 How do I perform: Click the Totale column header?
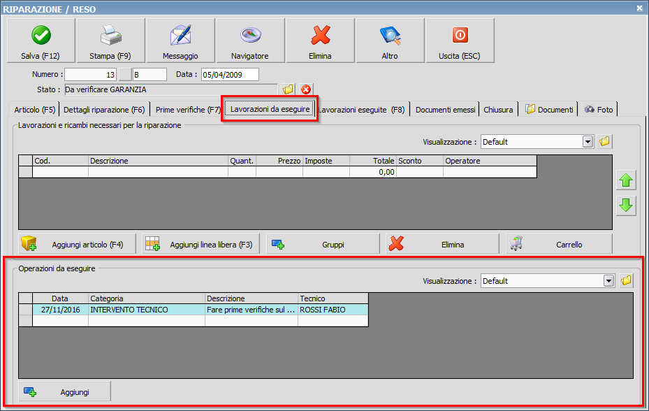pyautogui.click(x=373, y=161)
